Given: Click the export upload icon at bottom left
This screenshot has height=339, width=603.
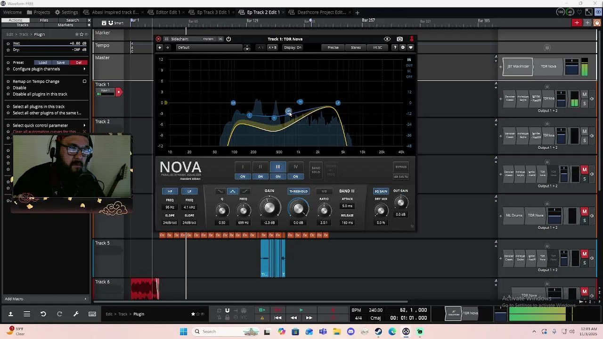Looking at the screenshot, I should tap(10, 314).
